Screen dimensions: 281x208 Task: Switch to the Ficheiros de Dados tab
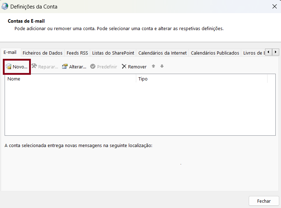pyautogui.click(x=43, y=53)
